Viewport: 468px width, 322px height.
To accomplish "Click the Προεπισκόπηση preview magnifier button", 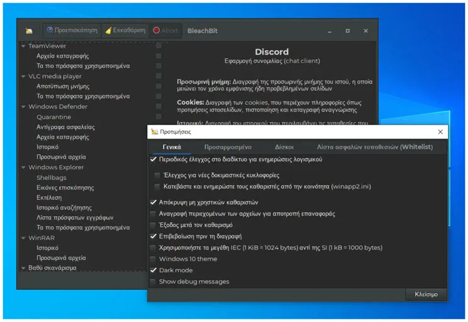I will point(72,30).
